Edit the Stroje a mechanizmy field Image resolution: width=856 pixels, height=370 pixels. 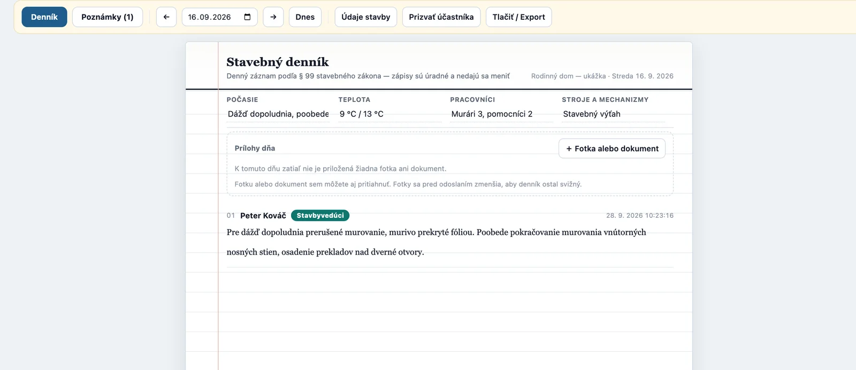(613, 114)
